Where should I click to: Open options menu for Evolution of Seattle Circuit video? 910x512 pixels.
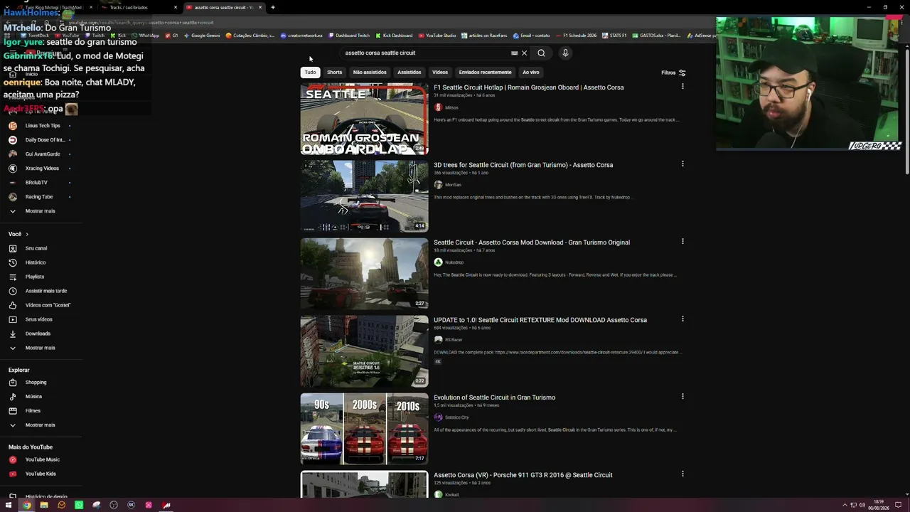[682, 397]
